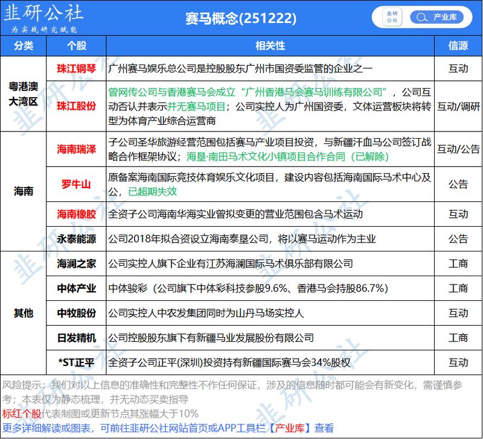
Task: Select the 珠江钢琴 stock name
Action: point(76,66)
